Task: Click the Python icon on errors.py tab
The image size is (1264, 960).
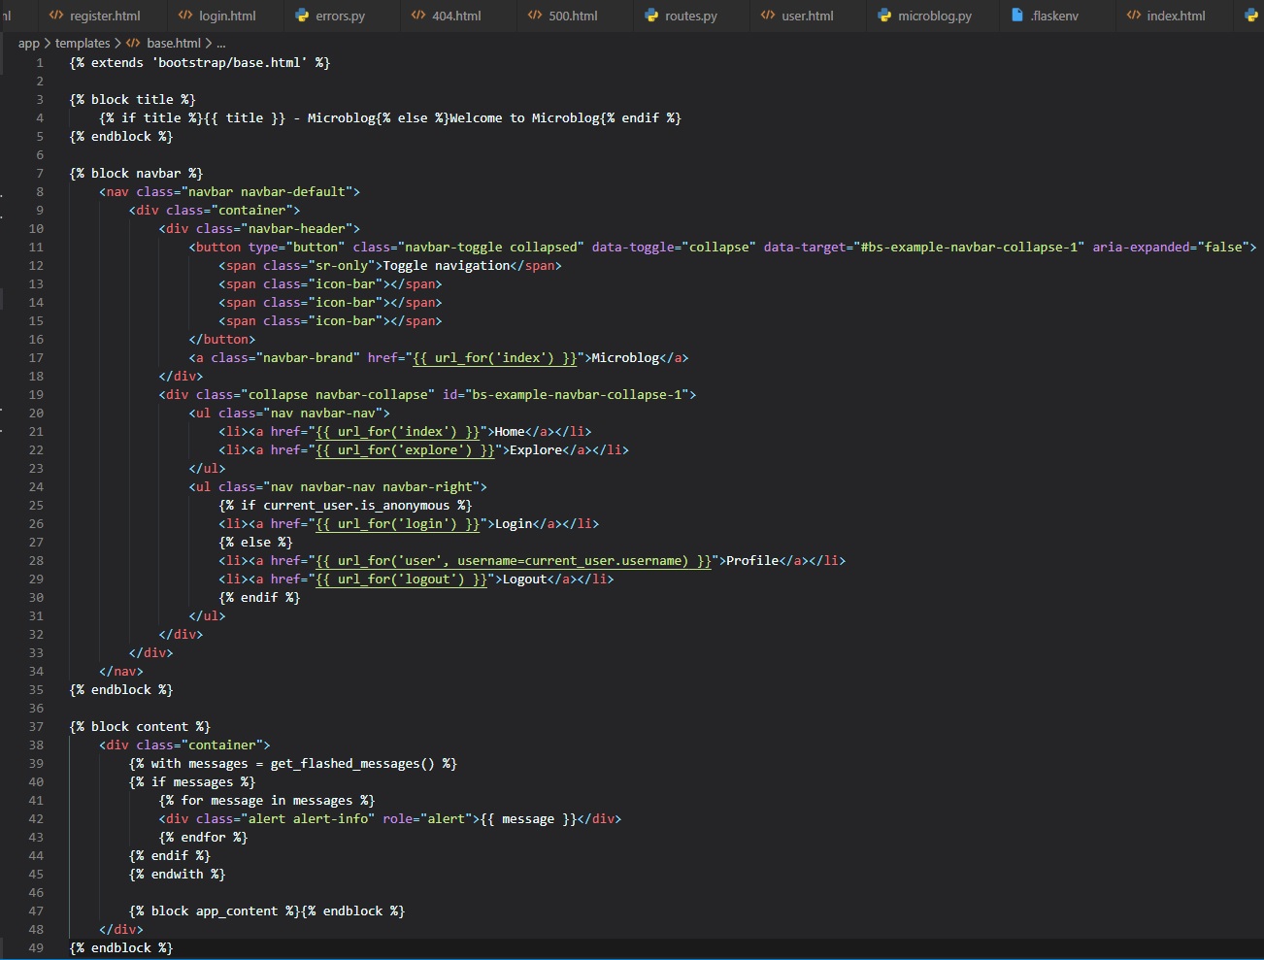Action: (302, 16)
